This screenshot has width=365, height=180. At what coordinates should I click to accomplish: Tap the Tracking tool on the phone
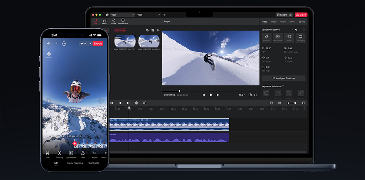tap(59, 153)
